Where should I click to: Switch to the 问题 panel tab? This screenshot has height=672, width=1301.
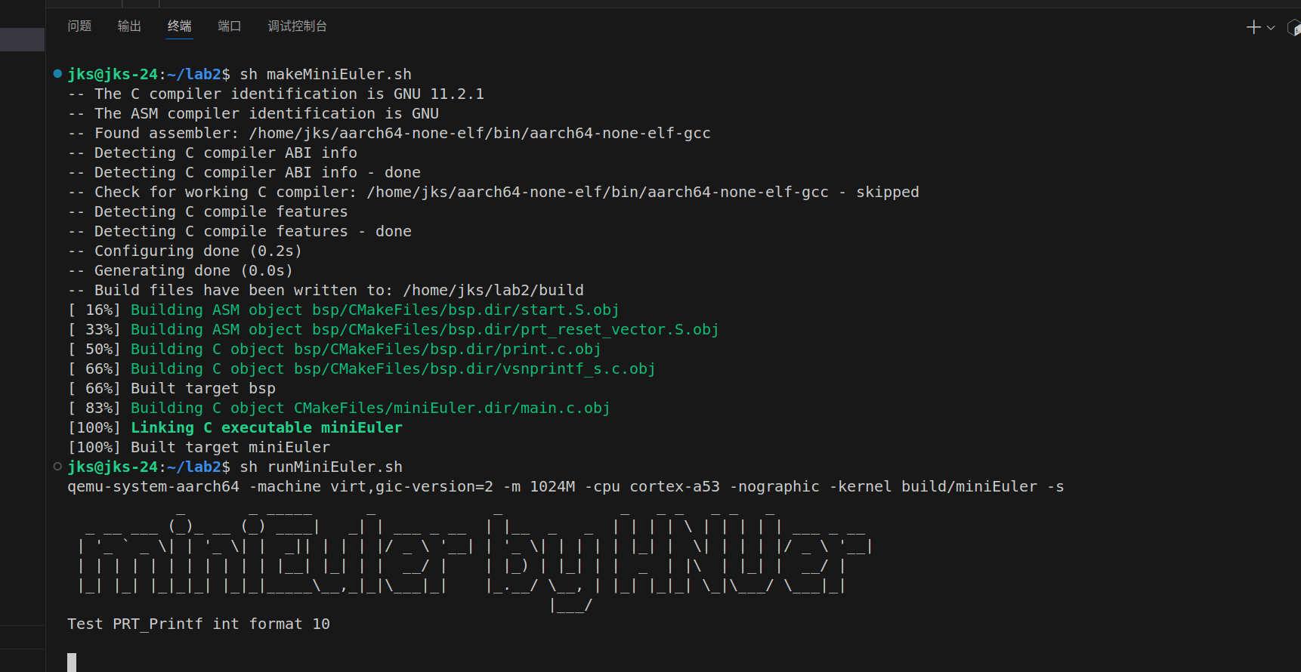point(79,25)
